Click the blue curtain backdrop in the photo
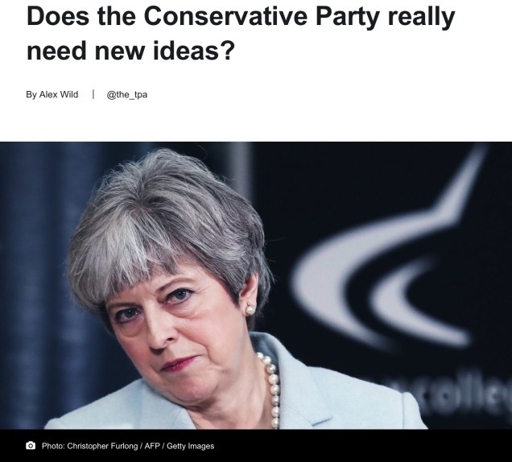The image size is (512, 462). click(36, 278)
